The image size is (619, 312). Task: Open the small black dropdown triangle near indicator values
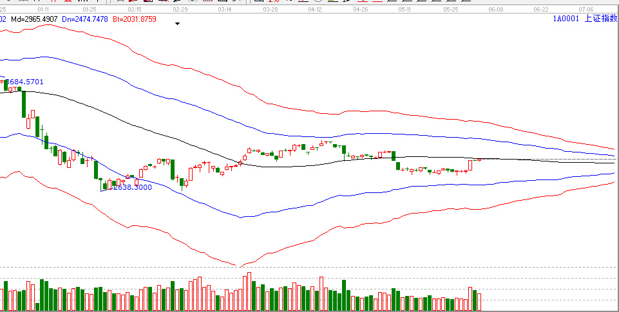coord(178,24)
